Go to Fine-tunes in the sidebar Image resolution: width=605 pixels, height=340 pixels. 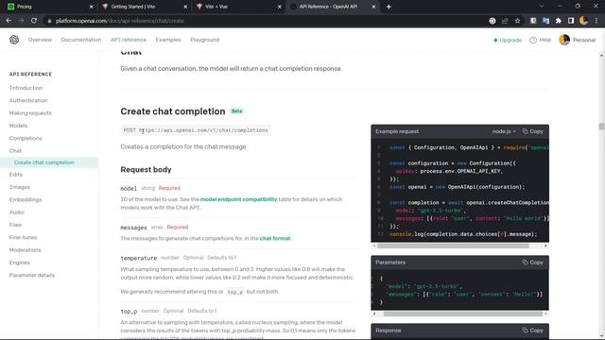(23, 237)
